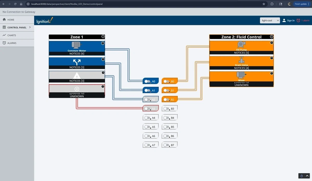Click the No Connection to Gateway banner
Image resolution: width=312 pixels, height=181 pixels.
pos(156,12)
